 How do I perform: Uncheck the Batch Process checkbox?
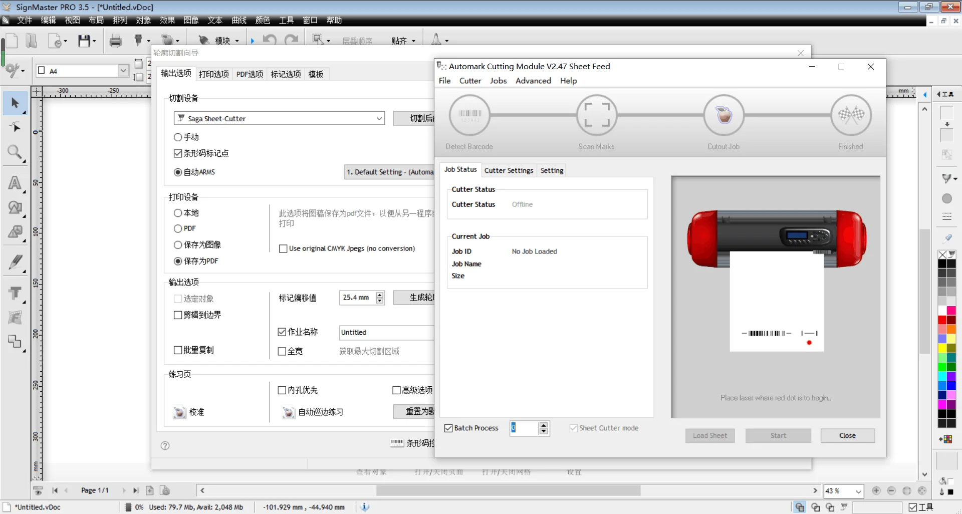coord(448,428)
